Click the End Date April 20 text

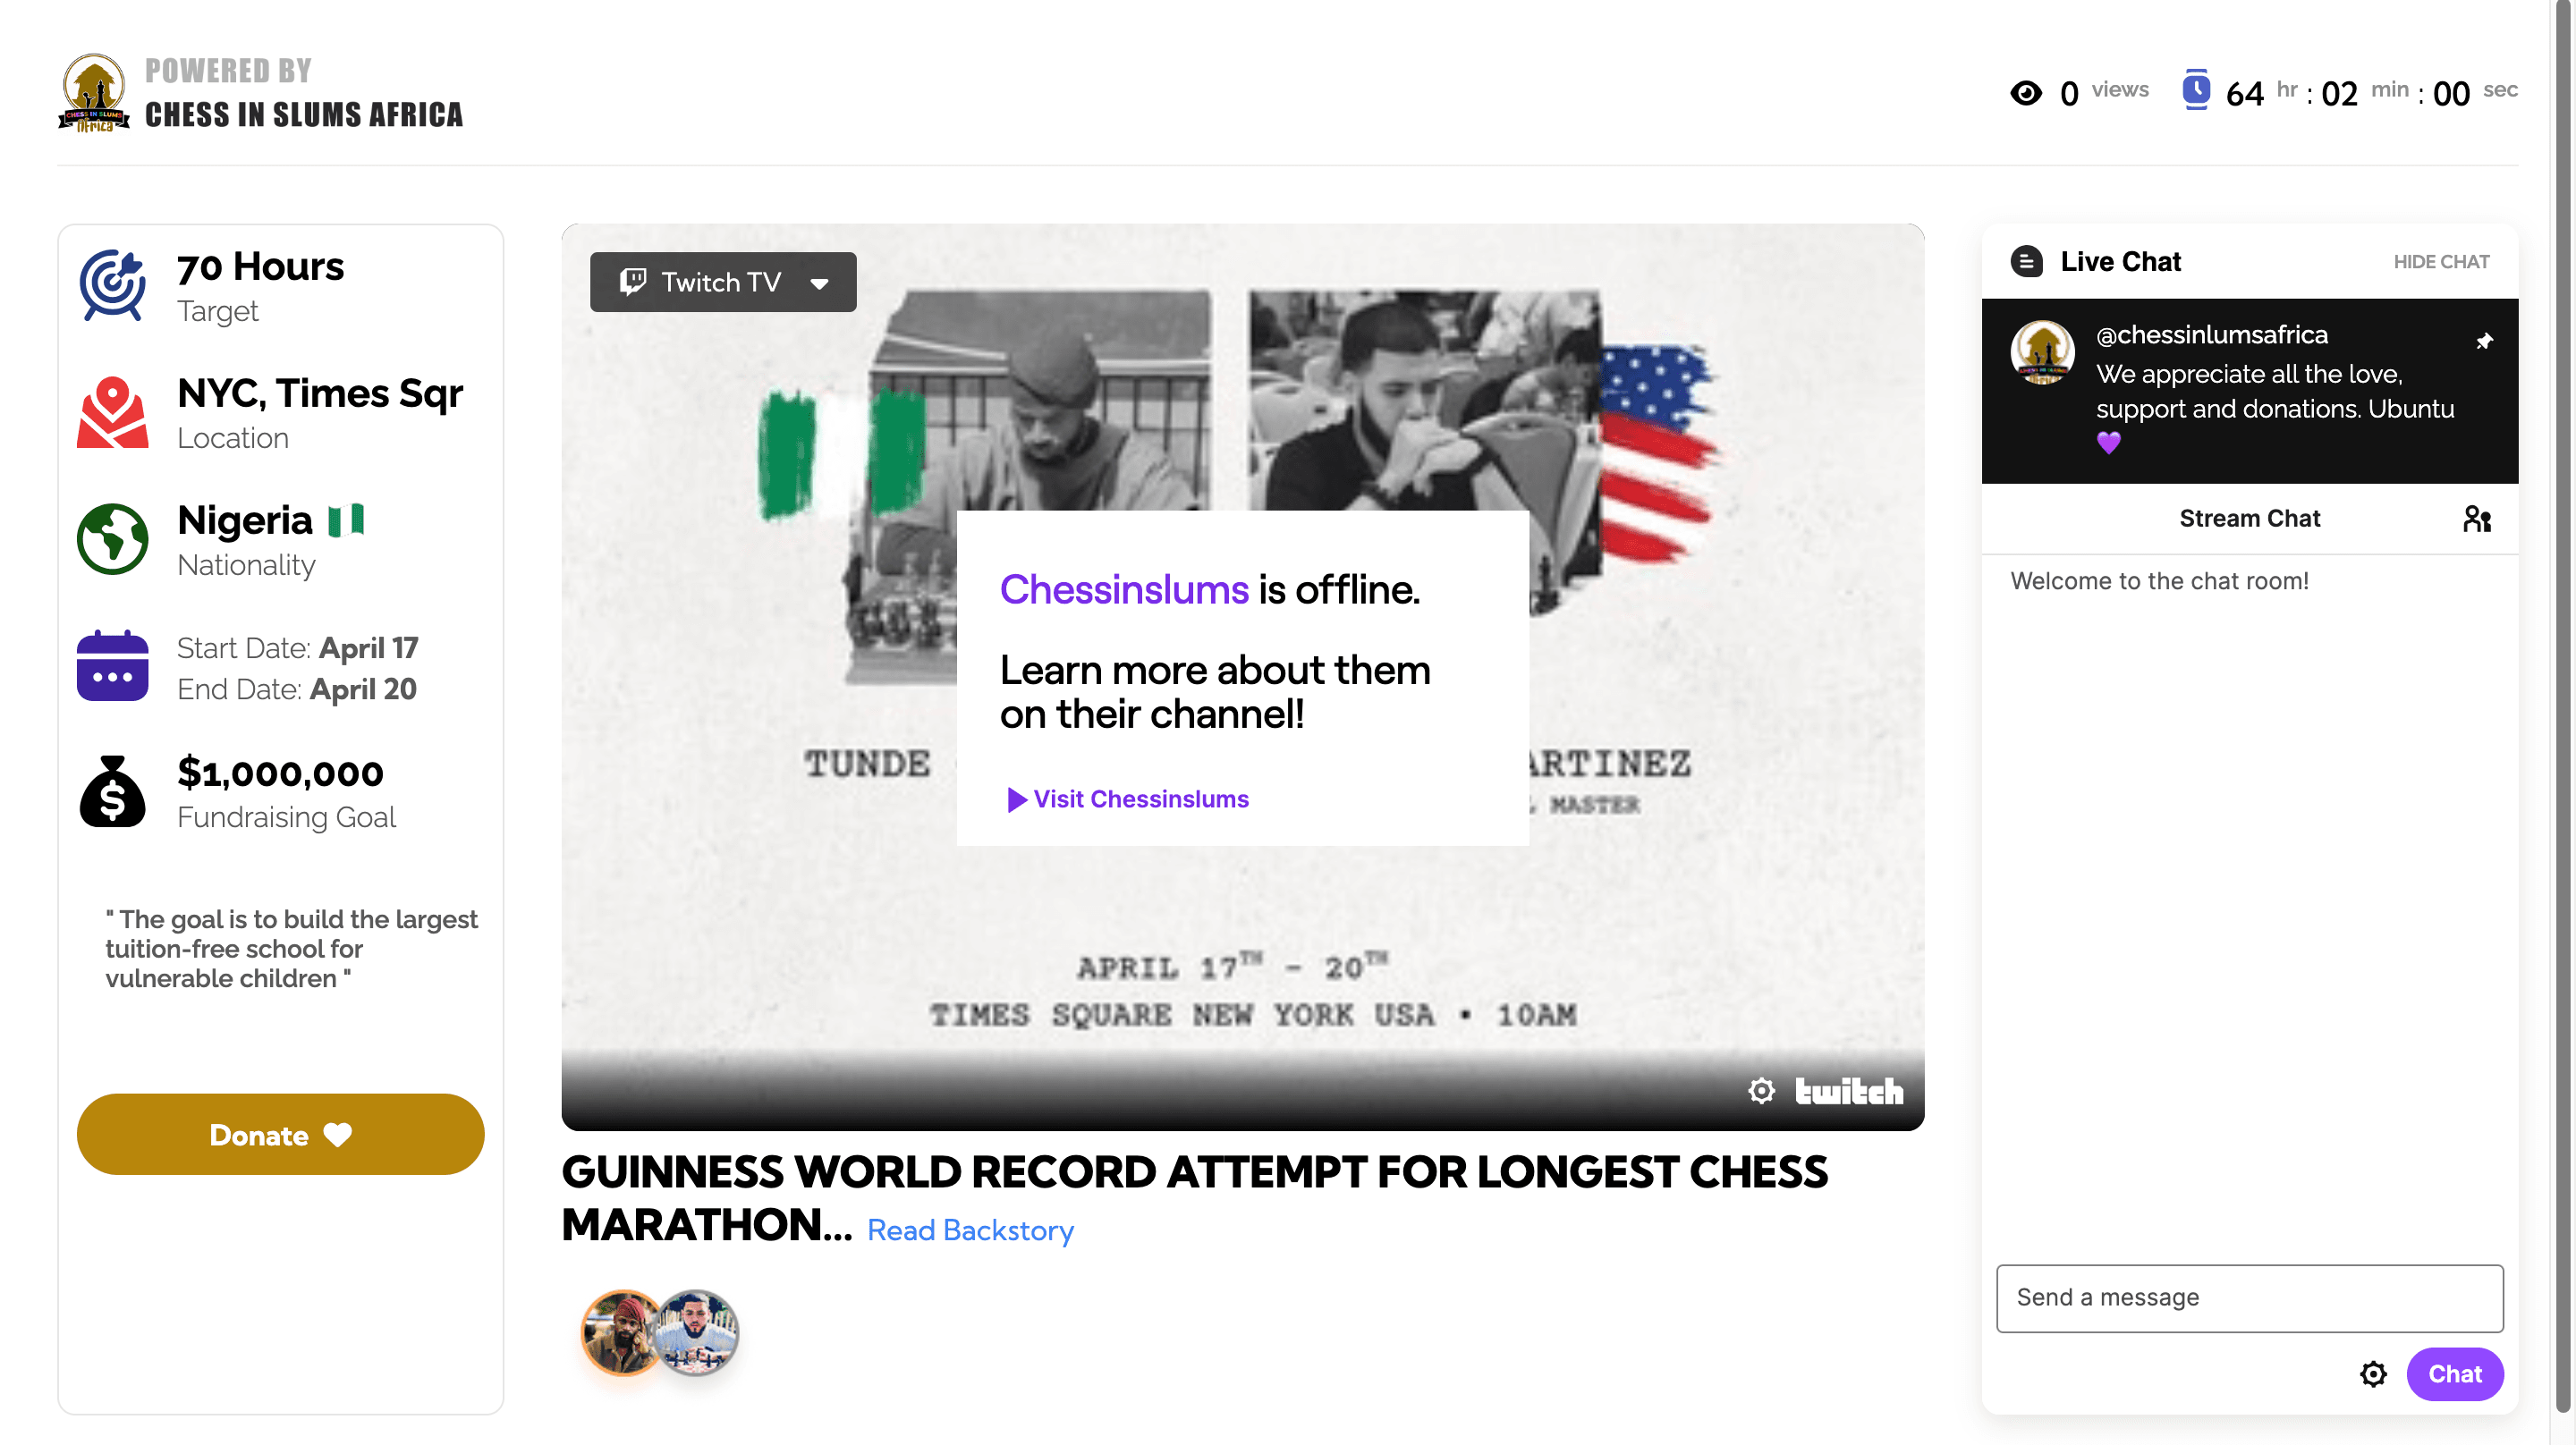[297, 689]
